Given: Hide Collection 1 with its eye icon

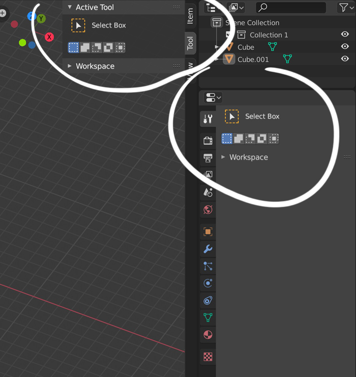Looking at the screenshot, I should 345,34.
